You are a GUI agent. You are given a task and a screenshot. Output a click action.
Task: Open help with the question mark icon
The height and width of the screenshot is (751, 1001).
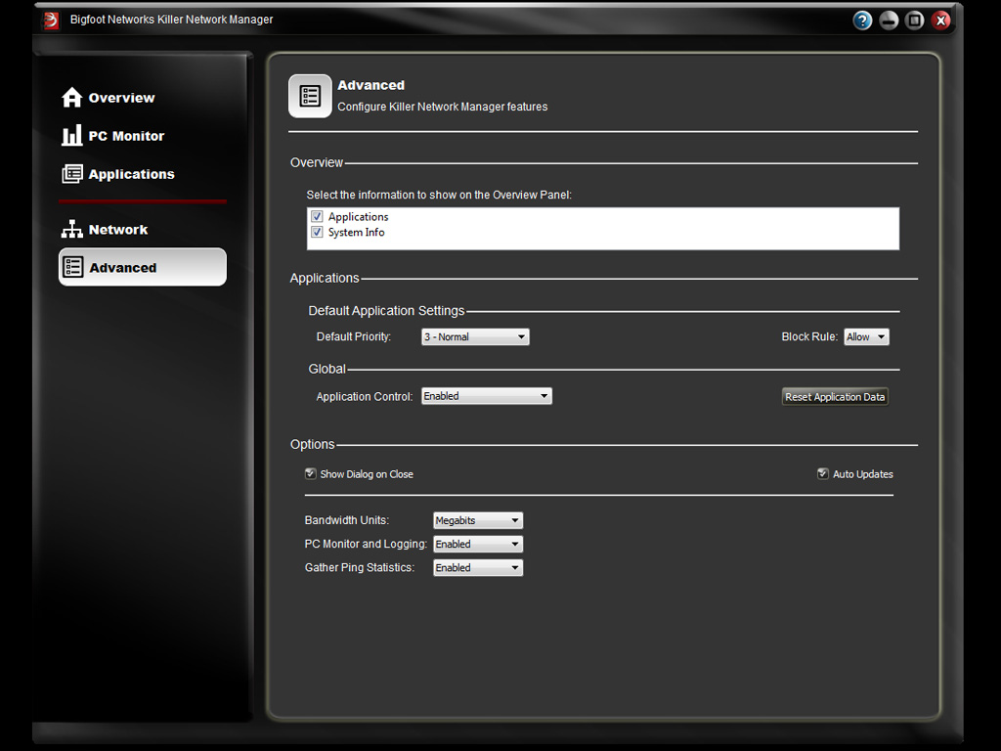(x=862, y=21)
